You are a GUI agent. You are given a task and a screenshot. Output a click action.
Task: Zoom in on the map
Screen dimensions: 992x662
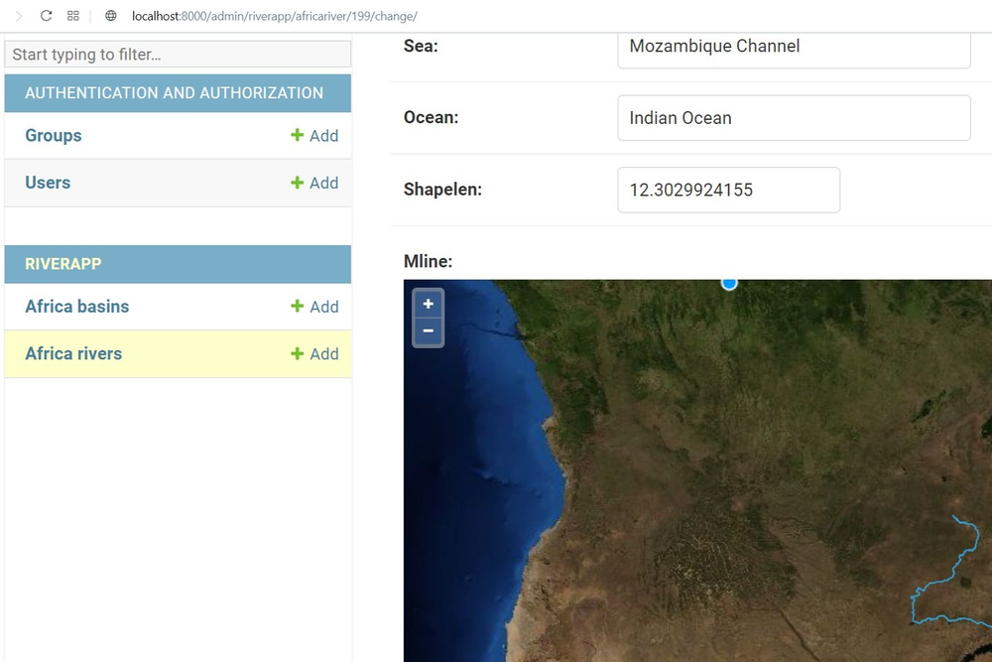coord(429,305)
